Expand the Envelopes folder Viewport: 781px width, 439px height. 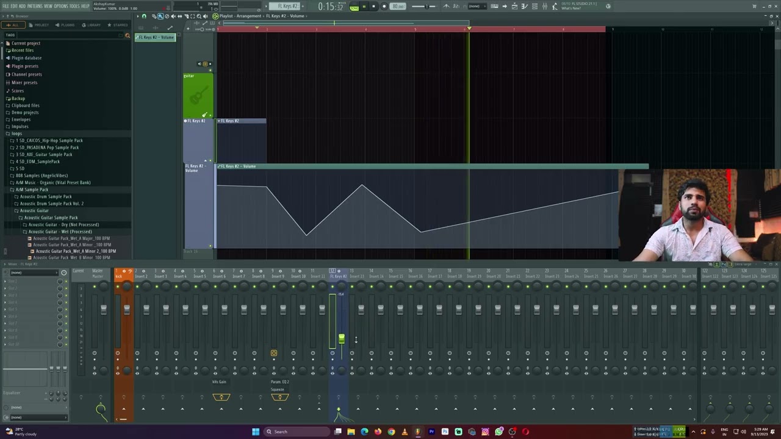click(21, 120)
